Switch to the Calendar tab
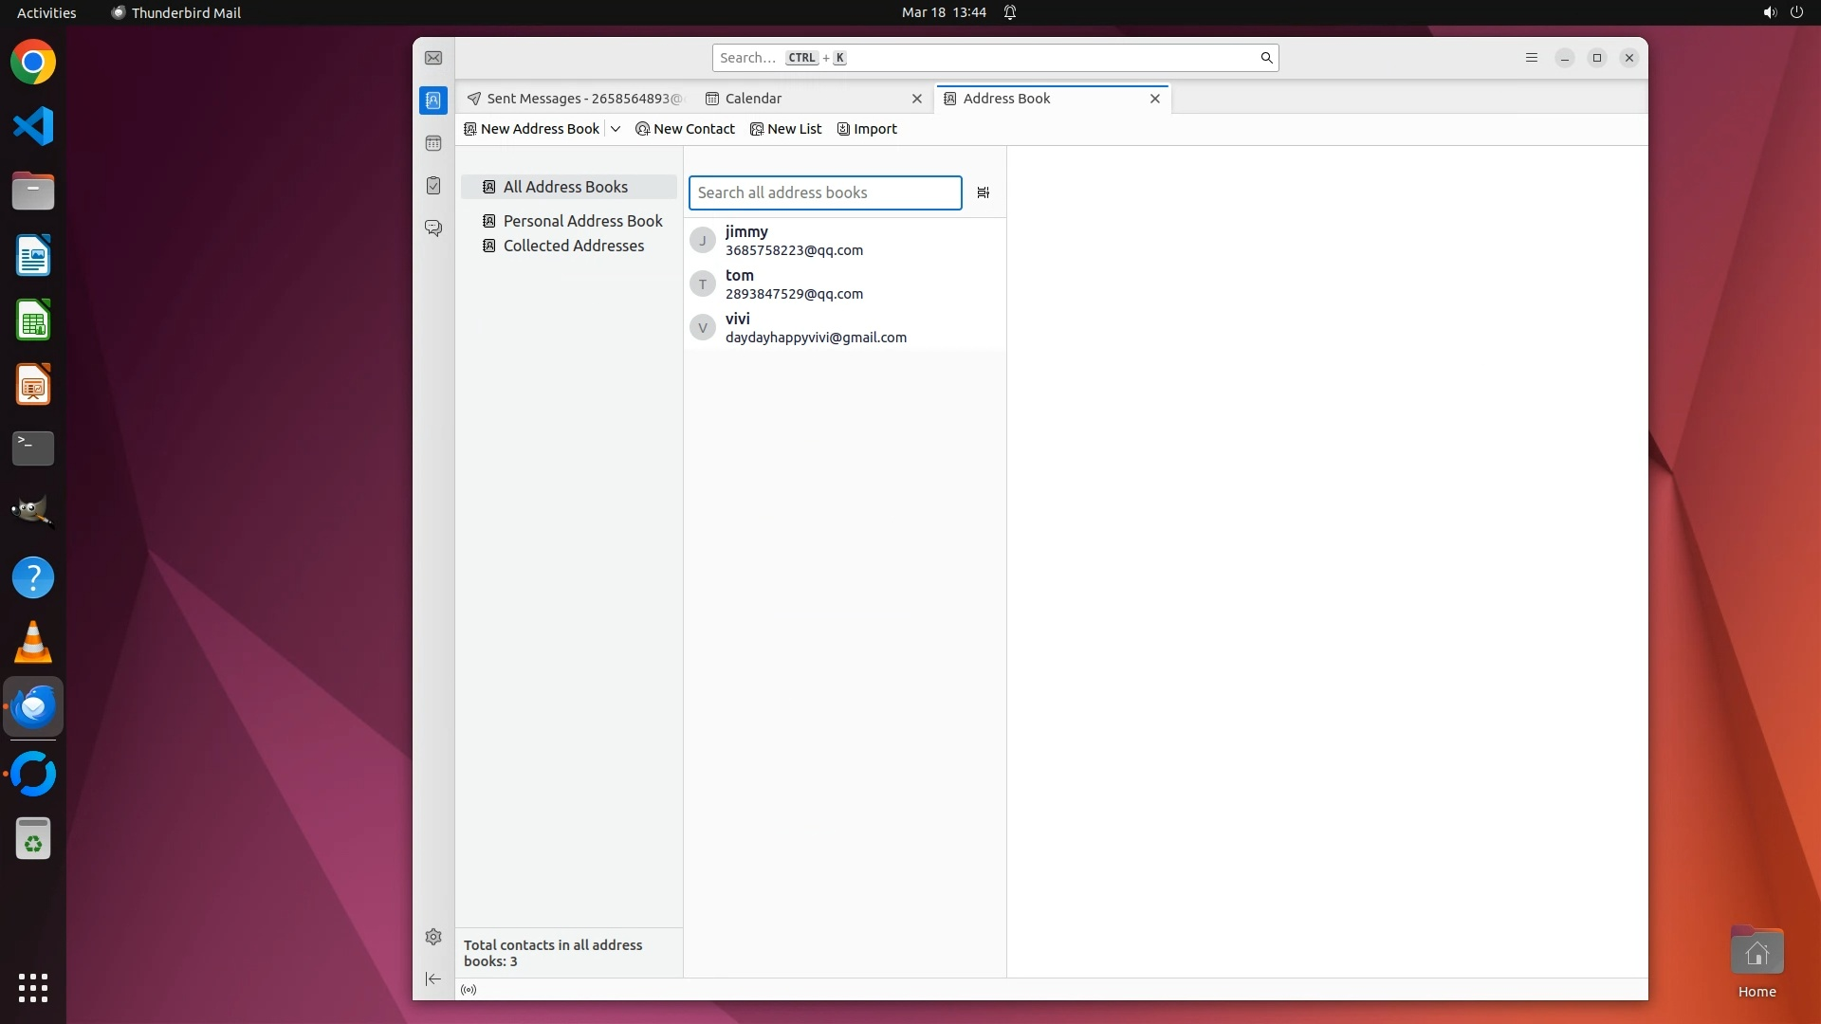The height and width of the screenshot is (1024, 1821). pos(753,99)
